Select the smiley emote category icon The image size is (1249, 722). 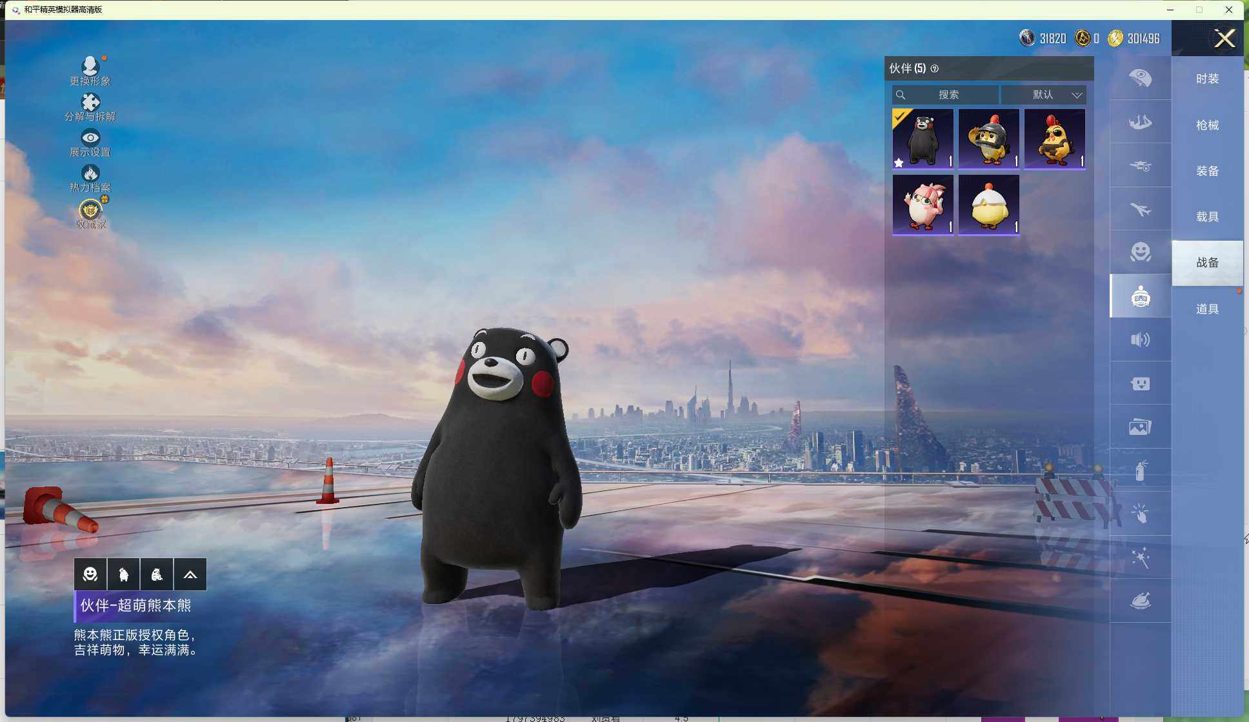[x=1140, y=252]
